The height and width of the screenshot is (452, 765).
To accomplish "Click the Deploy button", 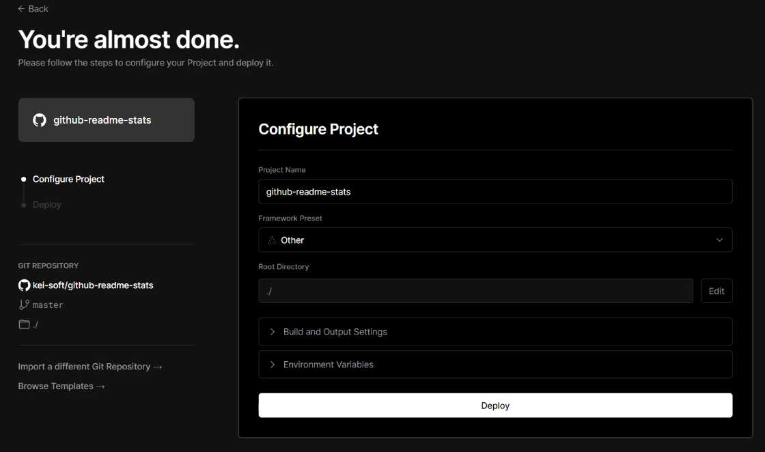I will point(495,406).
